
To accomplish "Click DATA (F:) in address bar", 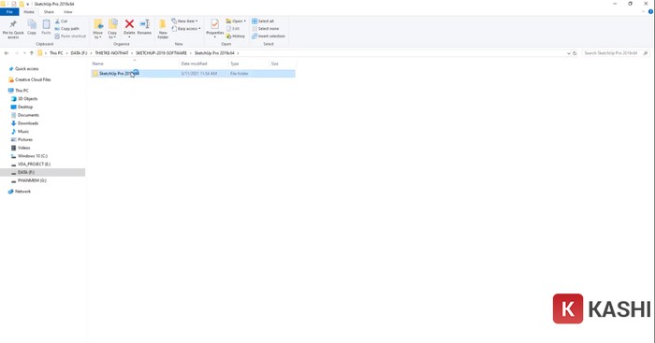I will point(79,53).
